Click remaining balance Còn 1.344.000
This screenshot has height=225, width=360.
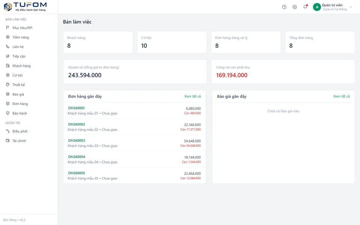pos(192,162)
